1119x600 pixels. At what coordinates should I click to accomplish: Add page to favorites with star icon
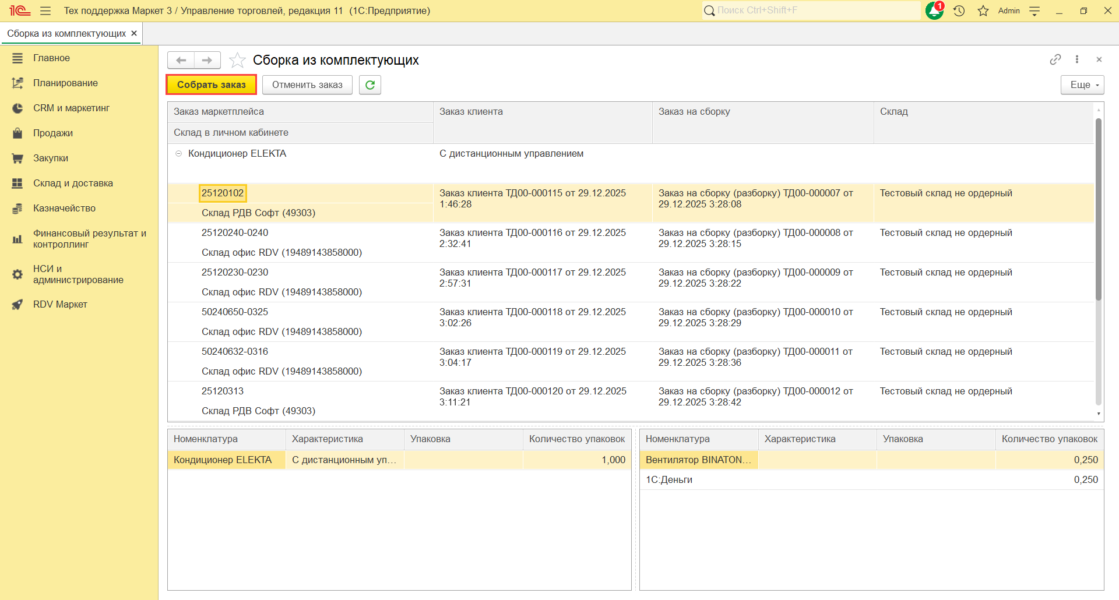[x=237, y=60]
